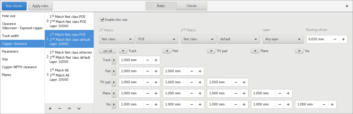Add a new rule with plus icon
The height and width of the screenshot is (114, 353).
pos(50,108)
